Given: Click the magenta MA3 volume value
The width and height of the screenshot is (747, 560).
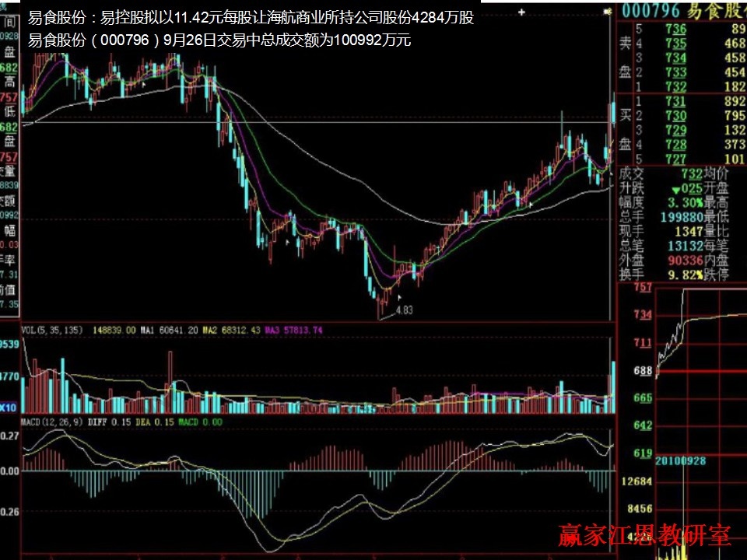Looking at the screenshot, I should point(293,330).
